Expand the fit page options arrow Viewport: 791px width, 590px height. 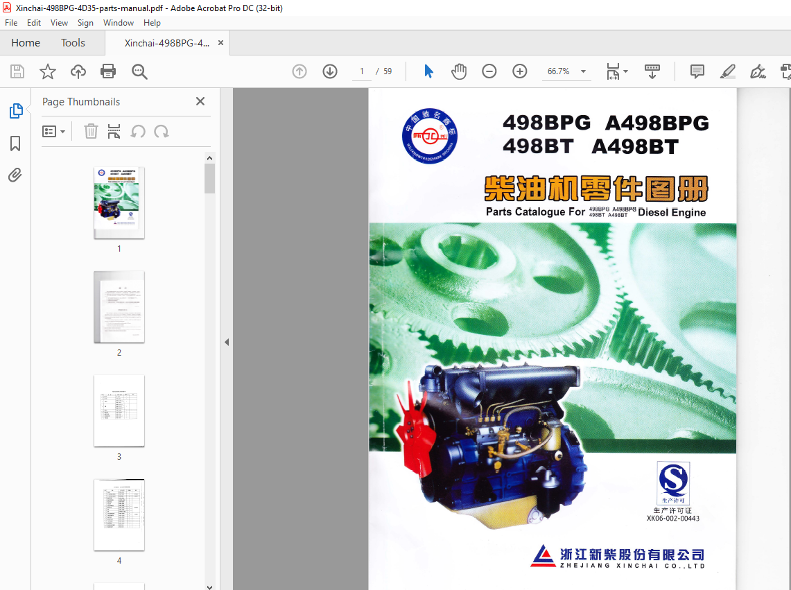625,71
